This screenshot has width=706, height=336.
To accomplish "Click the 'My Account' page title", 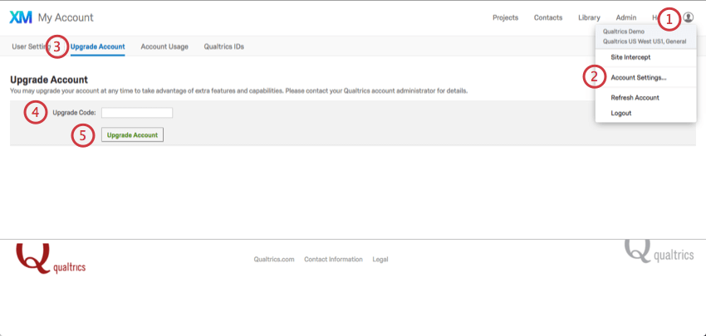I will pos(66,17).
